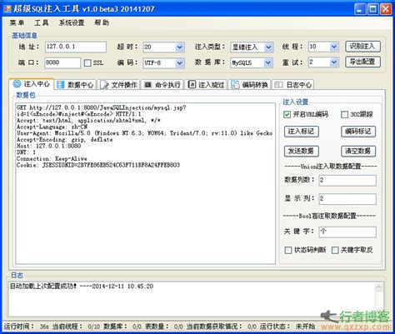395x334 pixels.
Task: Switch to the 文件操作 tab
Action: point(119,85)
